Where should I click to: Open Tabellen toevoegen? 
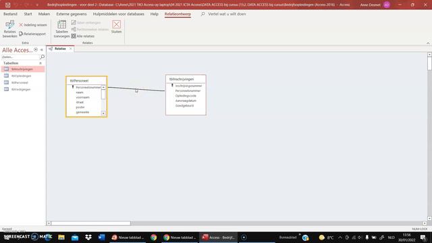(61, 29)
